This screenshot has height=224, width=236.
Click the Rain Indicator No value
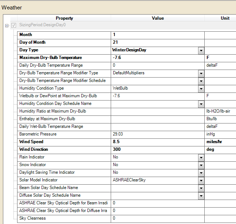115,157
